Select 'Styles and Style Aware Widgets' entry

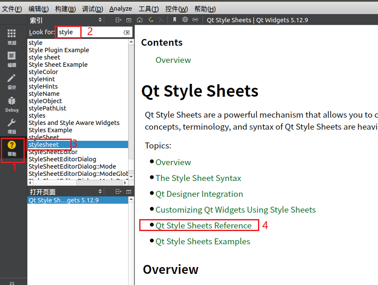[x=78, y=123]
